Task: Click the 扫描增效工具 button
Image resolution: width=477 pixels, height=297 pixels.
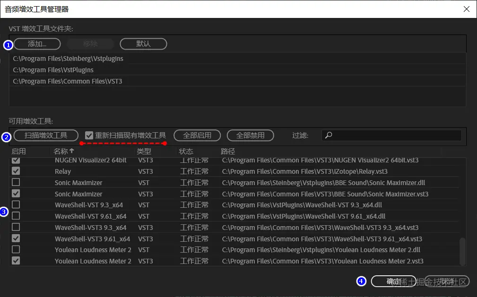Action: 46,135
